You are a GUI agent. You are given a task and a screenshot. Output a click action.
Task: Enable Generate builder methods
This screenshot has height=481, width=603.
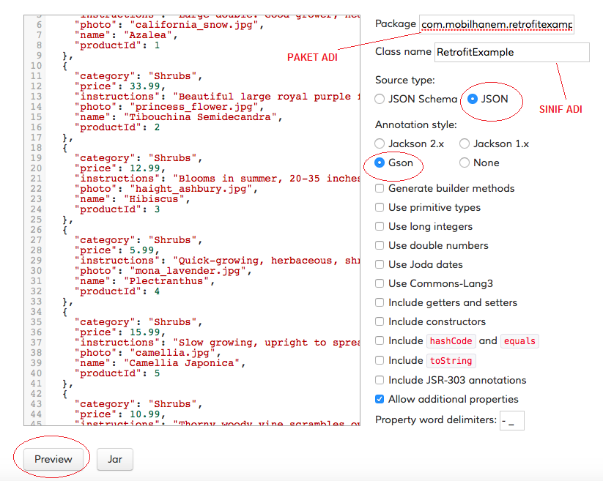(x=380, y=188)
